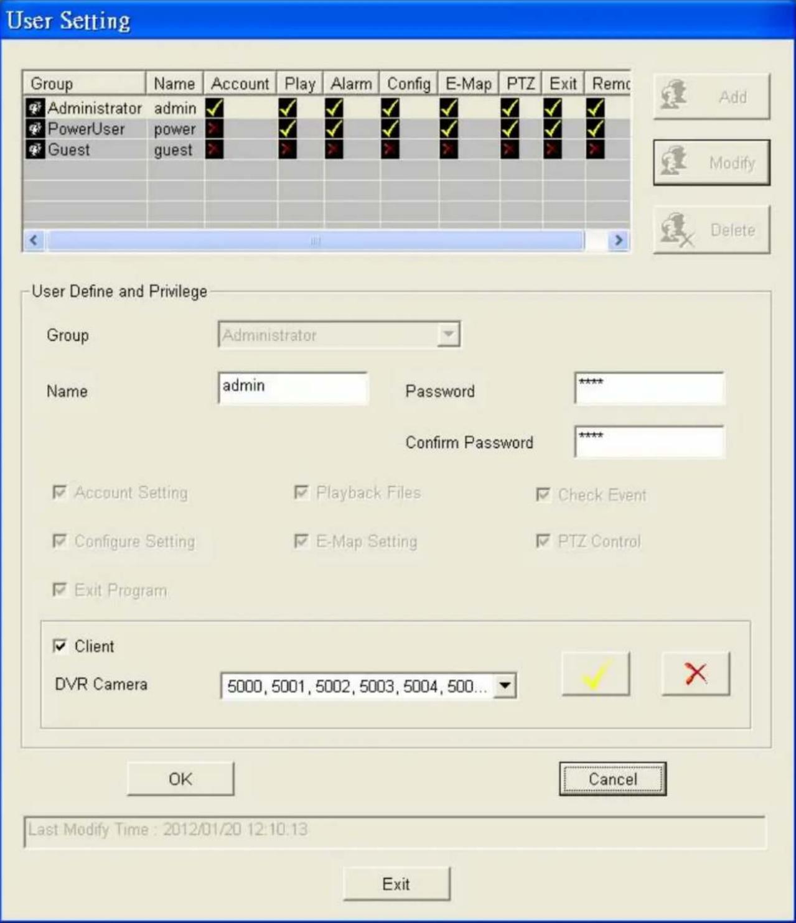Select the 'power' name cell
Image resolution: width=796 pixels, height=923 pixels.
[x=175, y=129]
